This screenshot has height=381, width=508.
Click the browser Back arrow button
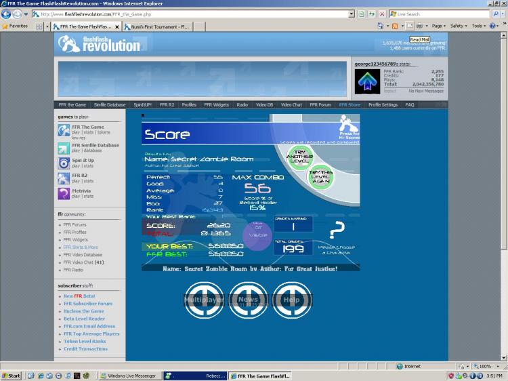[6, 14]
